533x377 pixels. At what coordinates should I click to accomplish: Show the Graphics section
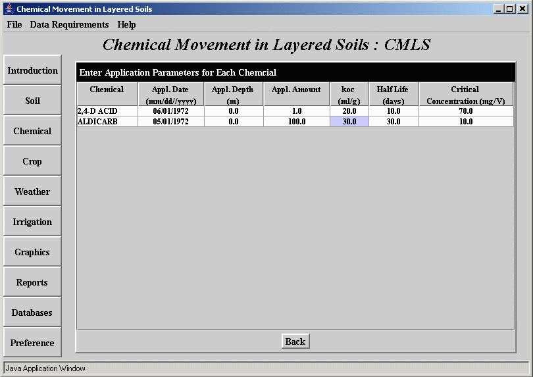tap(33, 251)
